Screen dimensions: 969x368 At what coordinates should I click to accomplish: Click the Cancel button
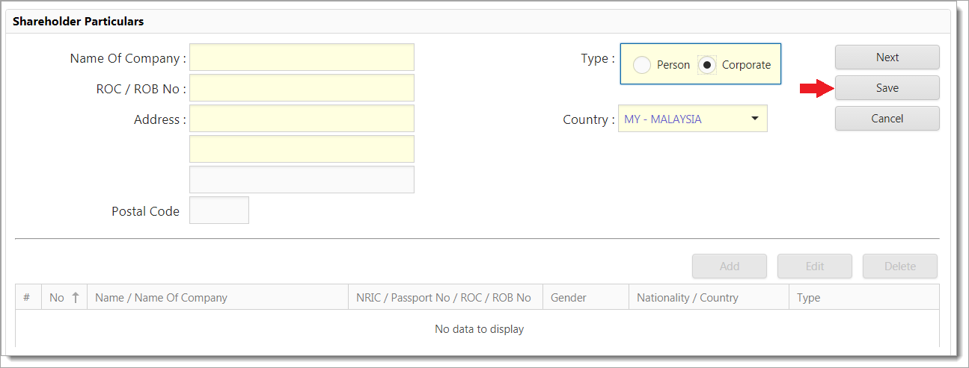click(x=887, y=119)
